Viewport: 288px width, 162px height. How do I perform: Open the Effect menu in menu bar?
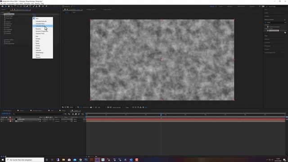[x=21, y=4]
